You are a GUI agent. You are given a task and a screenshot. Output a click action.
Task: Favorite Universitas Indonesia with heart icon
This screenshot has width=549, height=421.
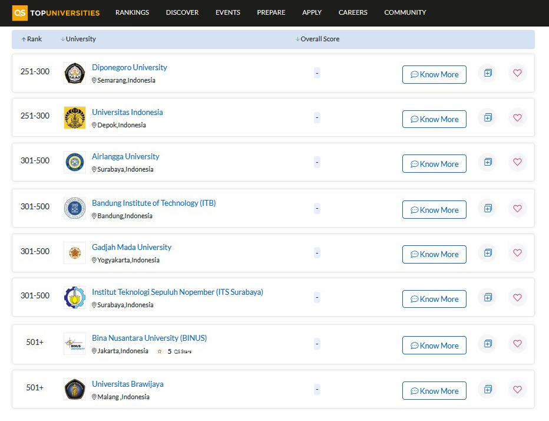tap(517, 118)
